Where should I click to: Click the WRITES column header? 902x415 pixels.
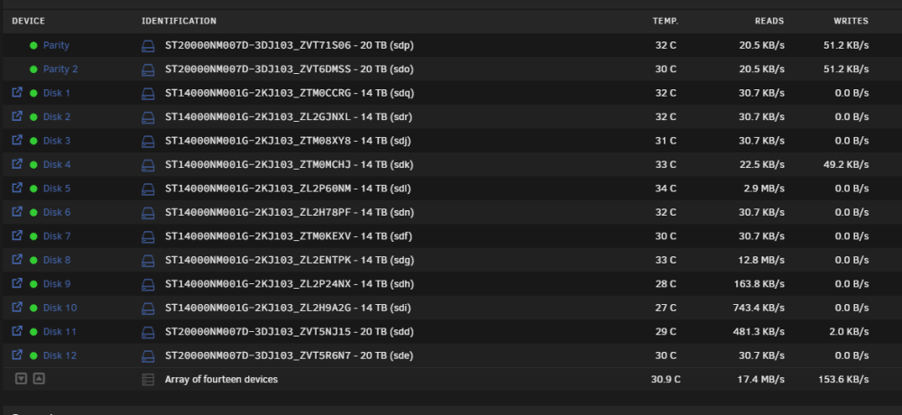pyautogui.click(x=851, y=21)
